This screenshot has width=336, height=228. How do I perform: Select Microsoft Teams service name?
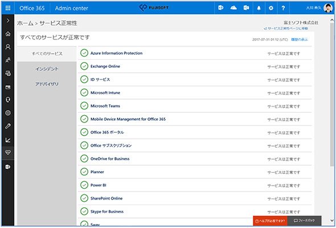tap(105, 106)
